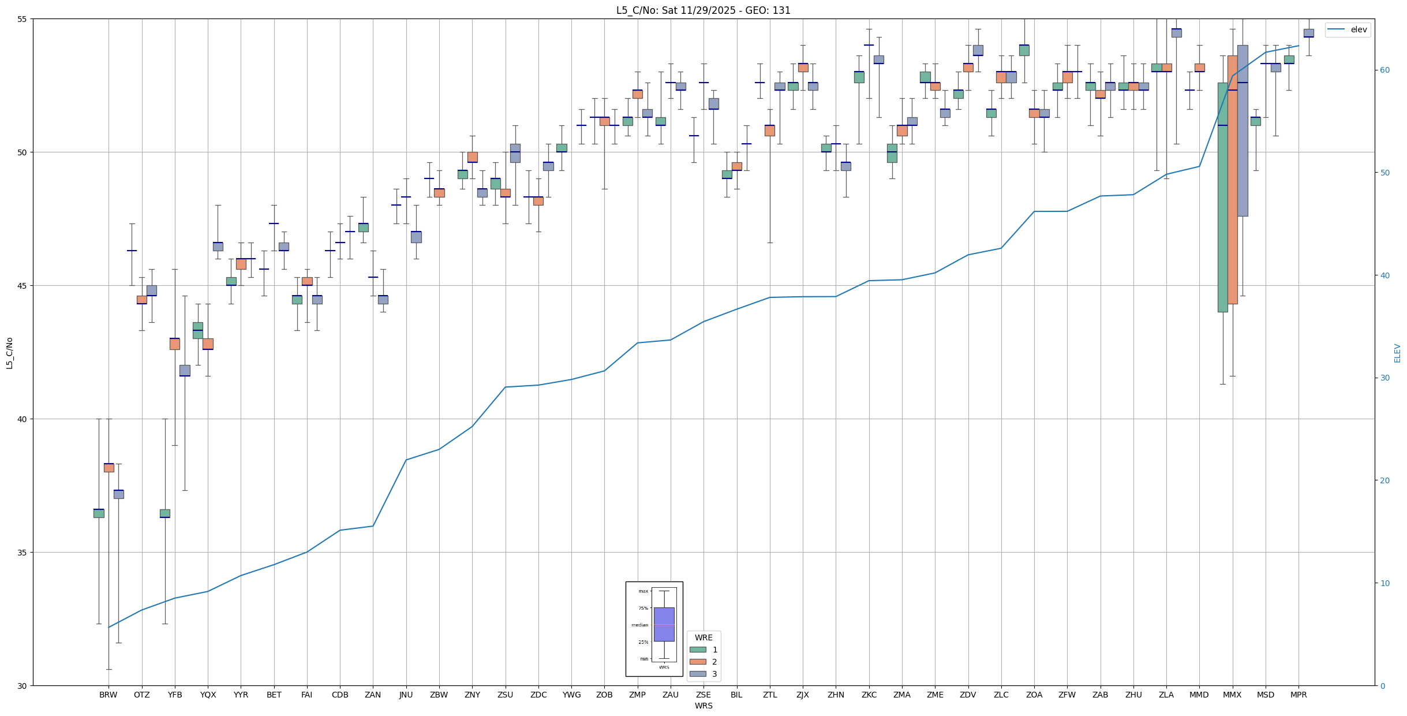
Task: Click the 55 tick on left axis
Action: (23, 19)
